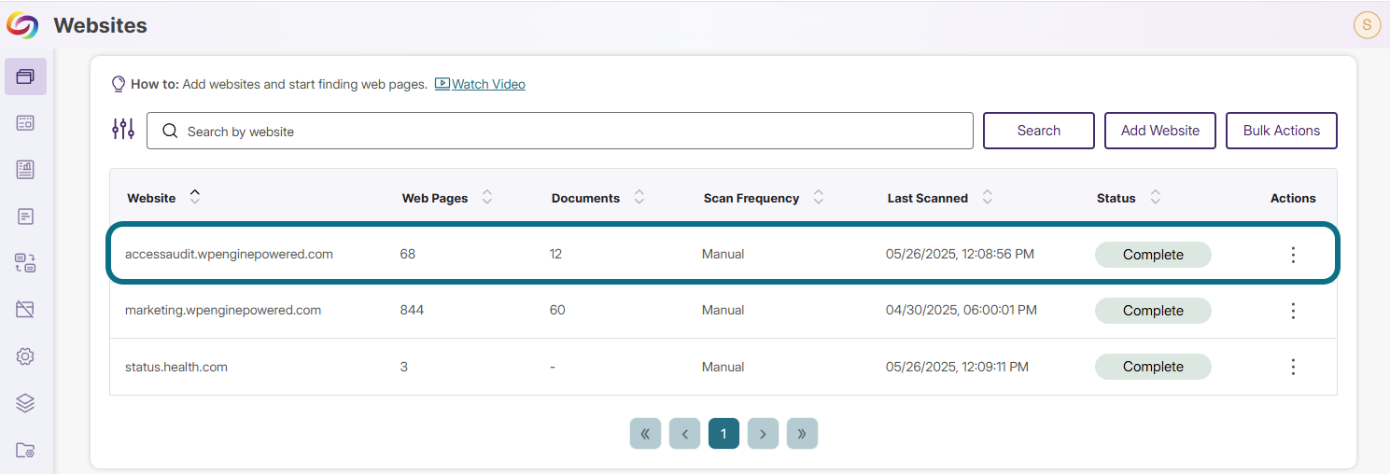Open the blocked window sidebar icon
The width and height of the screenshot is (1390, 474).
(x=25, y=310)
